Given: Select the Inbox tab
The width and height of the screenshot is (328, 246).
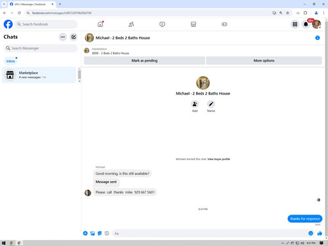Looking at the screenshot, I should click(x=10, y=61).
